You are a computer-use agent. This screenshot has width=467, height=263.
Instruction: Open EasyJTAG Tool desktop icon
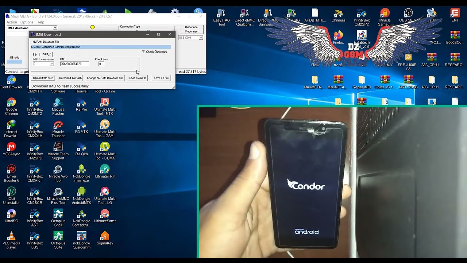tap(221, 17)
